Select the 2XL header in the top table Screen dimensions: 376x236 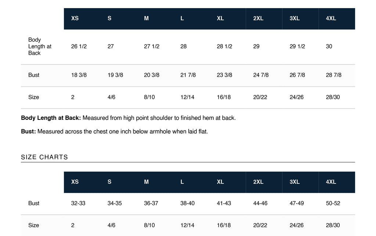[x=258, y=18]
